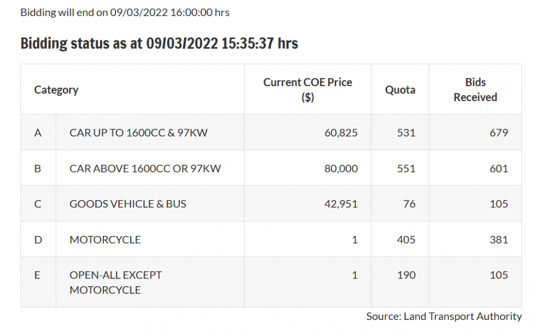Click bids received value 679
Viewport: 553px width, 336px height.
coord(499,133)
